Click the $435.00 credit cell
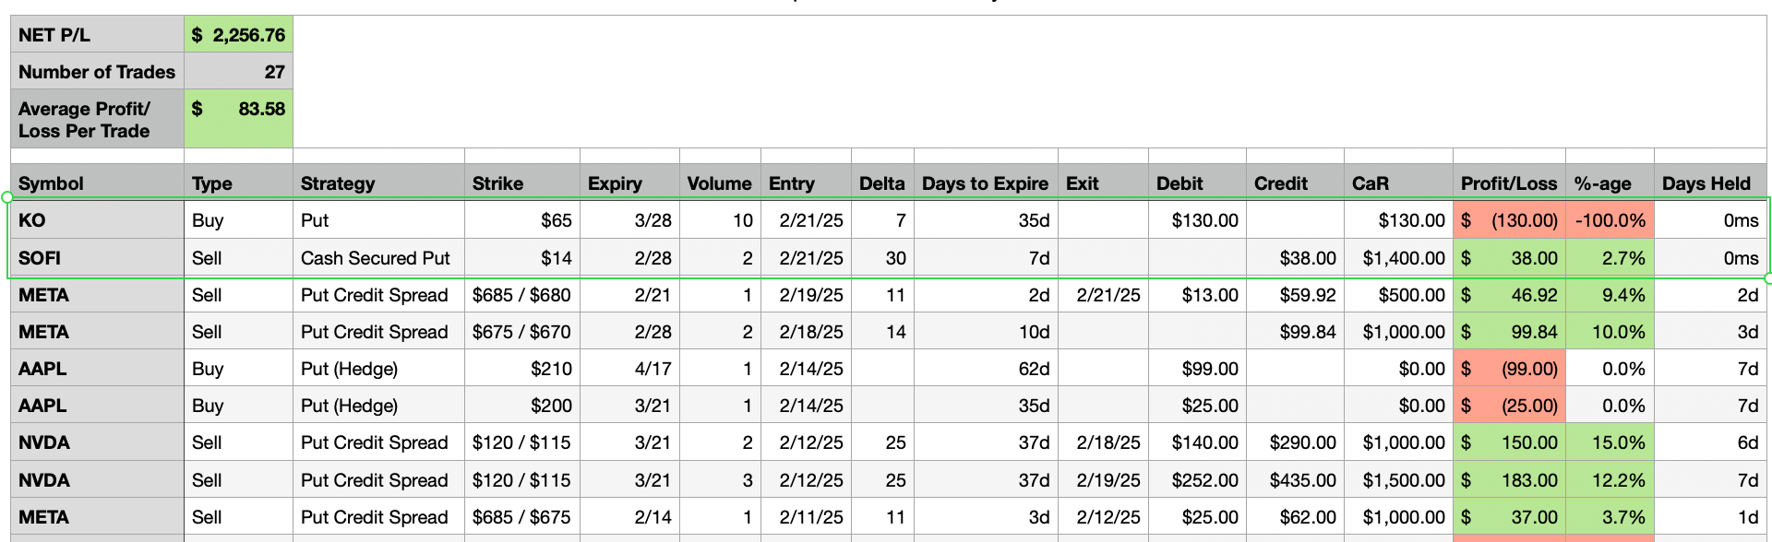Image resolution: width=1772 pixels, height=542 pixels. (x=1295, y=480)
